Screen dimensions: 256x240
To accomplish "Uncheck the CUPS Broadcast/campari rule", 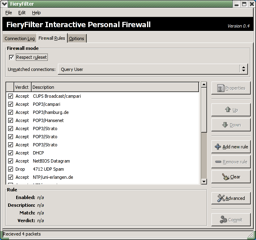I will 11,96.
